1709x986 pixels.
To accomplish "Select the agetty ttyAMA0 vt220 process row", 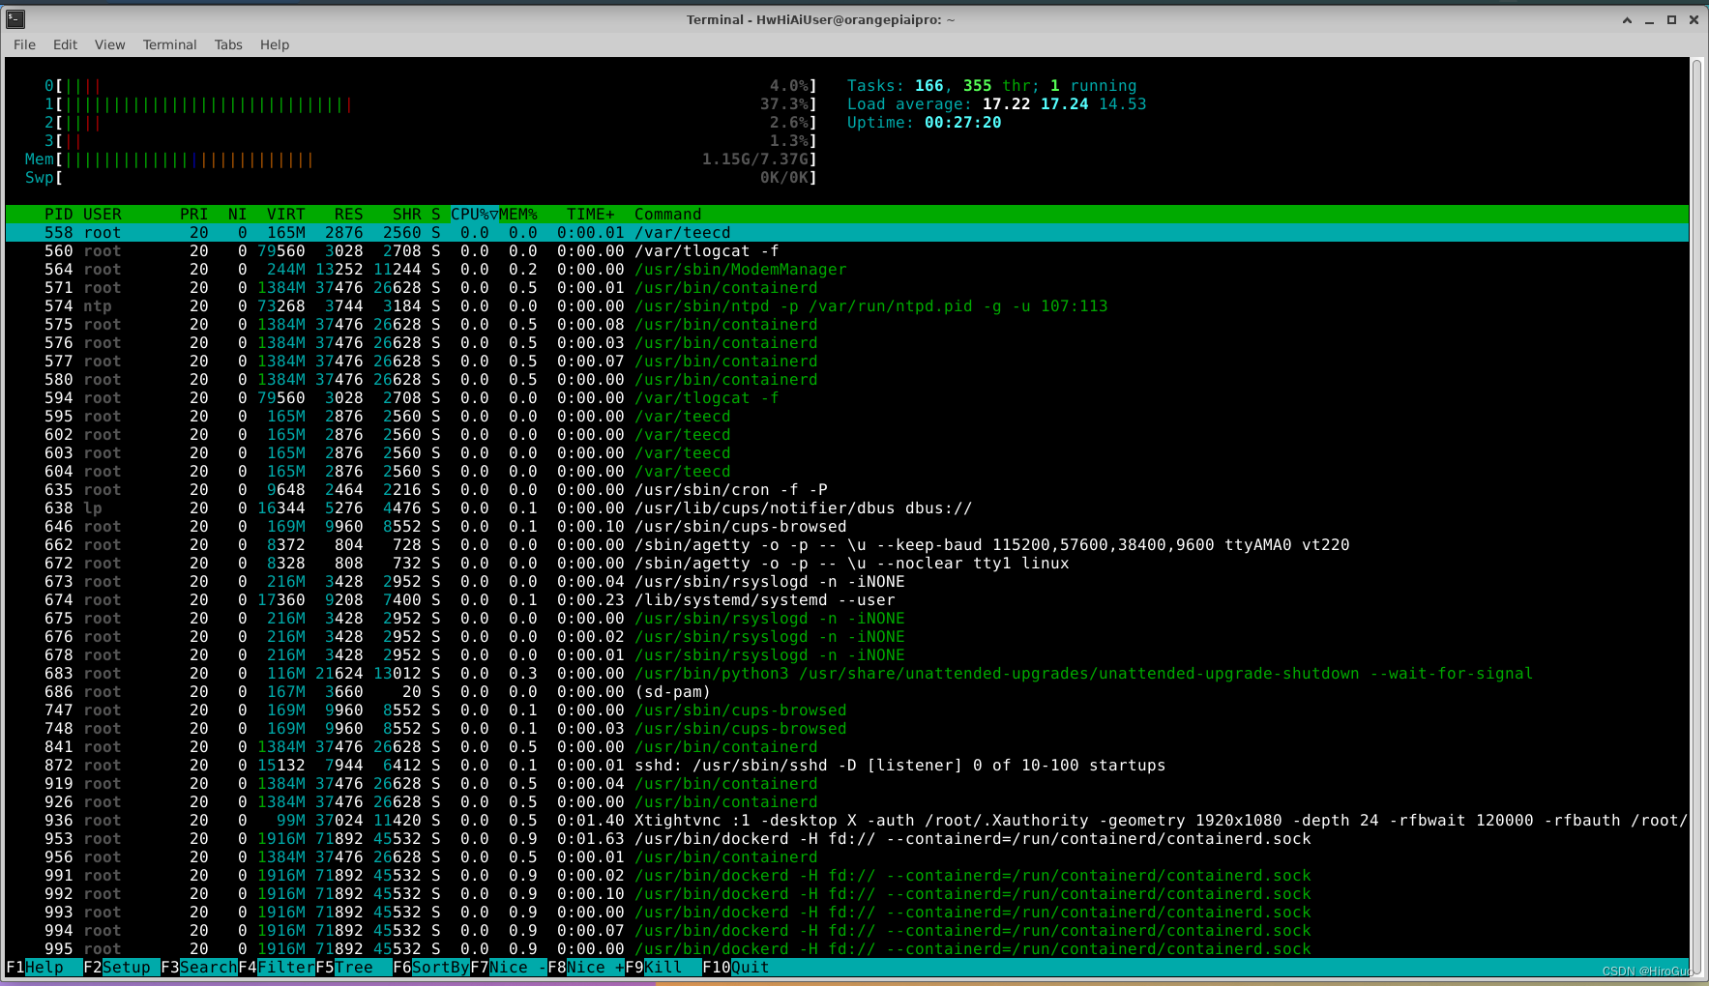I will point(846,545).
